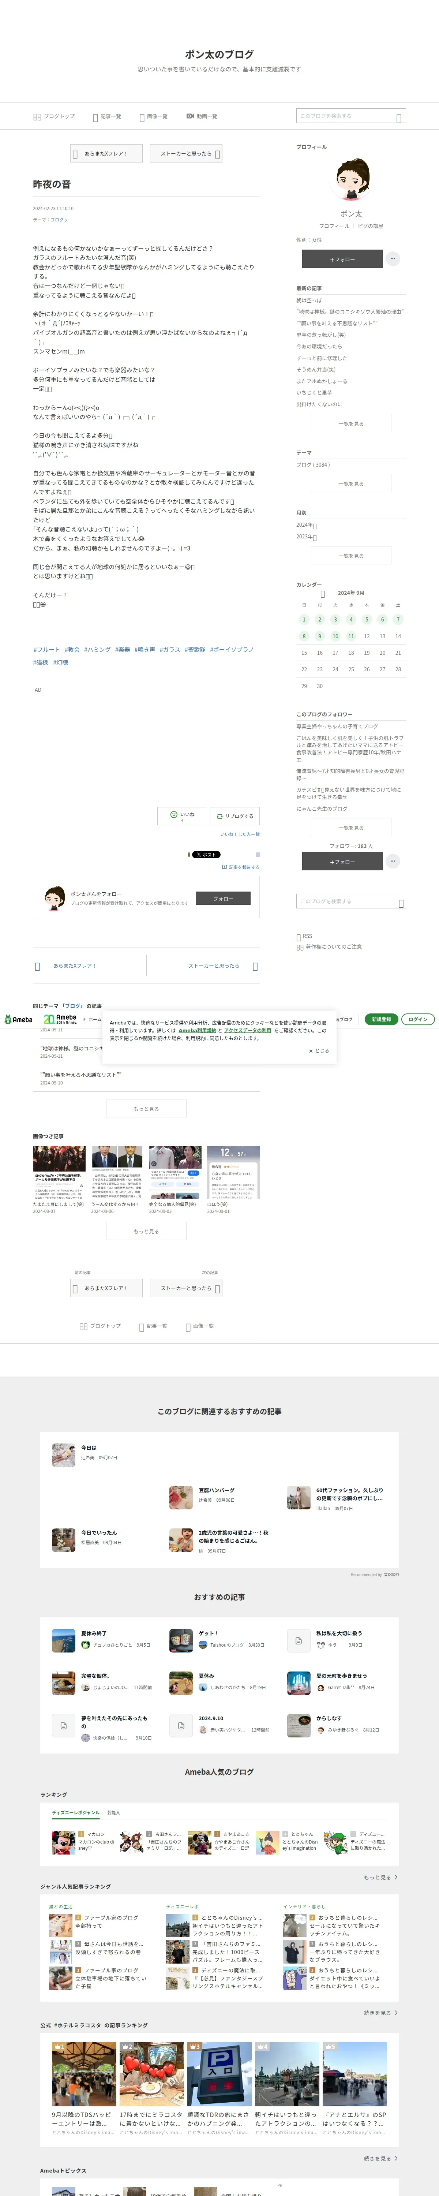Screen dimensions: 439x2196
Task: Open the アクセスデータの利用 link in the cookie notice
Action: [247, 1030]
